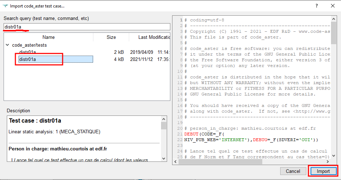Click code preview scrollbar up arrow
This screenshot has width=341, height=180.
pos(333,19)
